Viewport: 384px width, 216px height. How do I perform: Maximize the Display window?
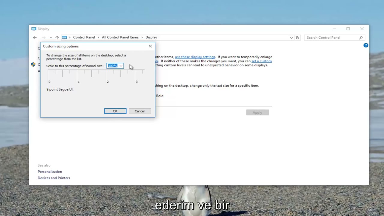(348, 29)
